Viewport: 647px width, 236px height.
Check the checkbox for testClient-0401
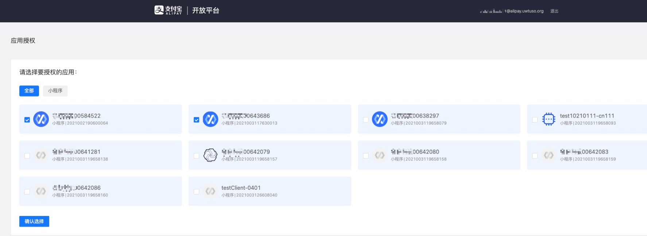tap(196, 192)
